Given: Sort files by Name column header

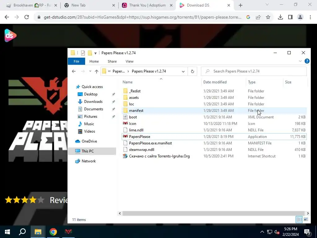Looking at the screenshot, I should [127, 82].
